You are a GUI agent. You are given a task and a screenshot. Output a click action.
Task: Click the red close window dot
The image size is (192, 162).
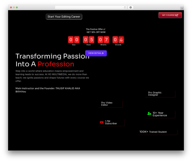click(x=11, y=7)
